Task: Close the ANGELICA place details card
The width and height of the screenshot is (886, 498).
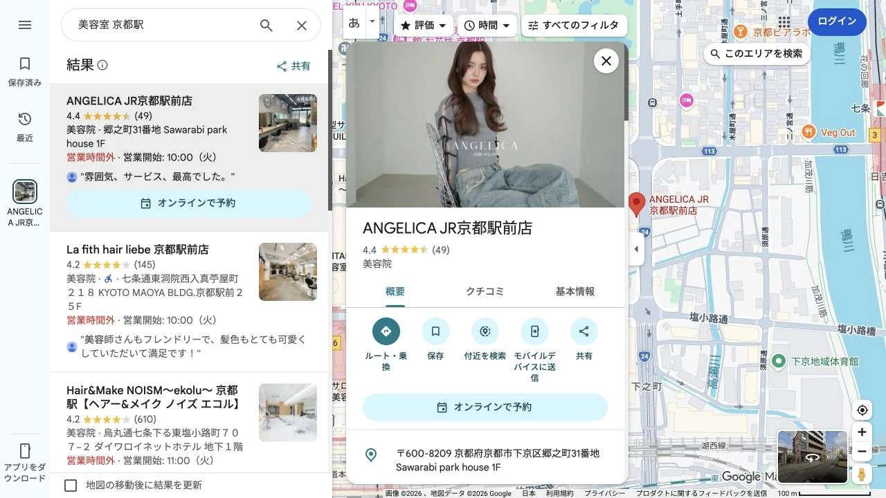Action: [606, 61]
